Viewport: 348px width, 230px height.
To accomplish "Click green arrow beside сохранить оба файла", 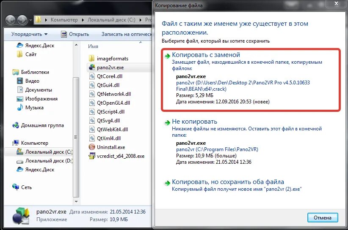I will tap(167, 183).
